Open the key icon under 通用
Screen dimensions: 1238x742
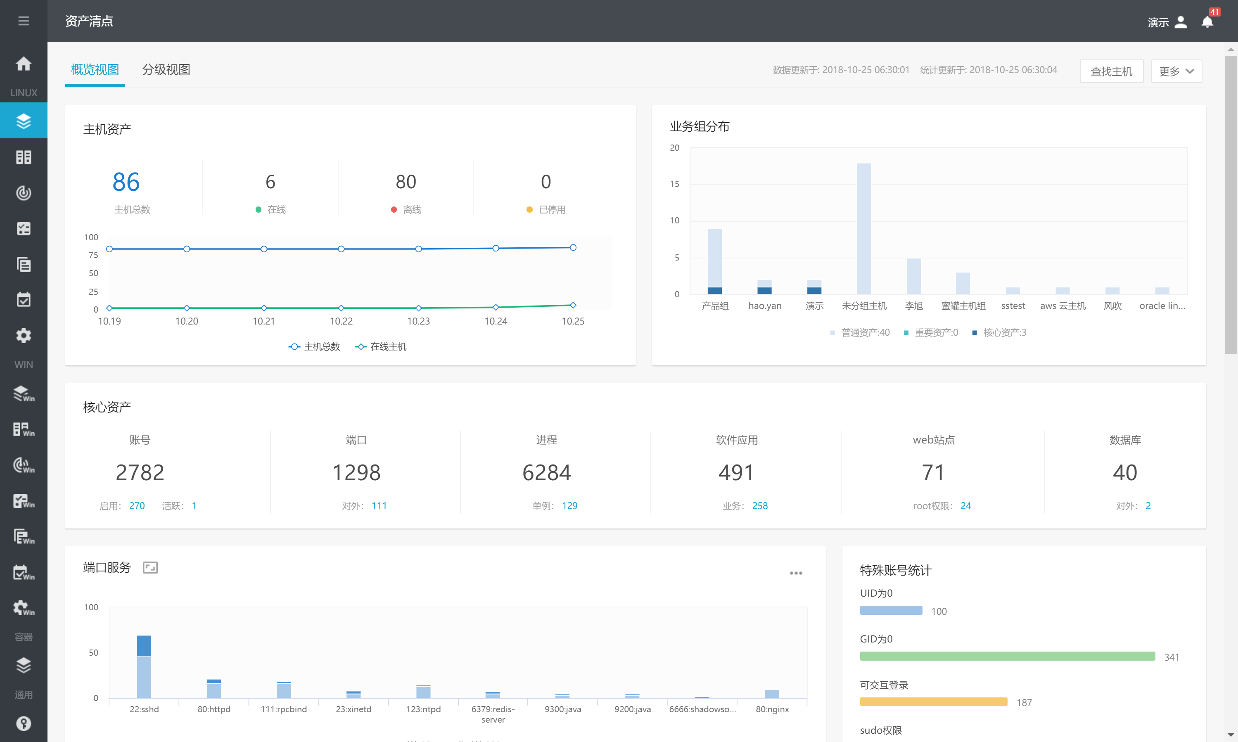(24, 723)
